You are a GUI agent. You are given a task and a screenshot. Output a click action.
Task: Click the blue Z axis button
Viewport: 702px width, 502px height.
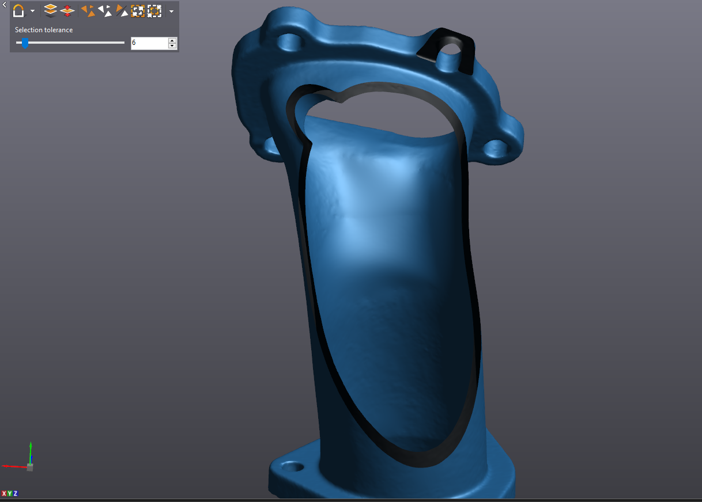coord(16,493)
